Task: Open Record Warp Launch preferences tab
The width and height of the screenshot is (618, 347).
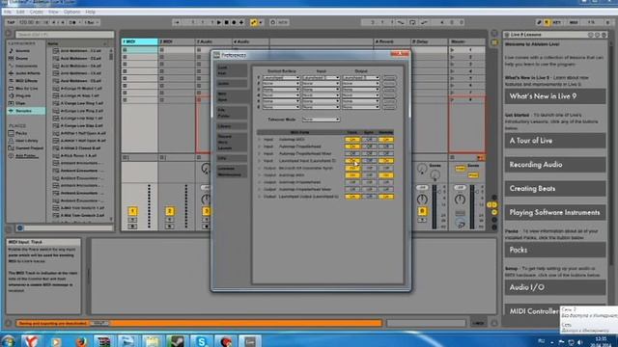Action: coord(232,142)
